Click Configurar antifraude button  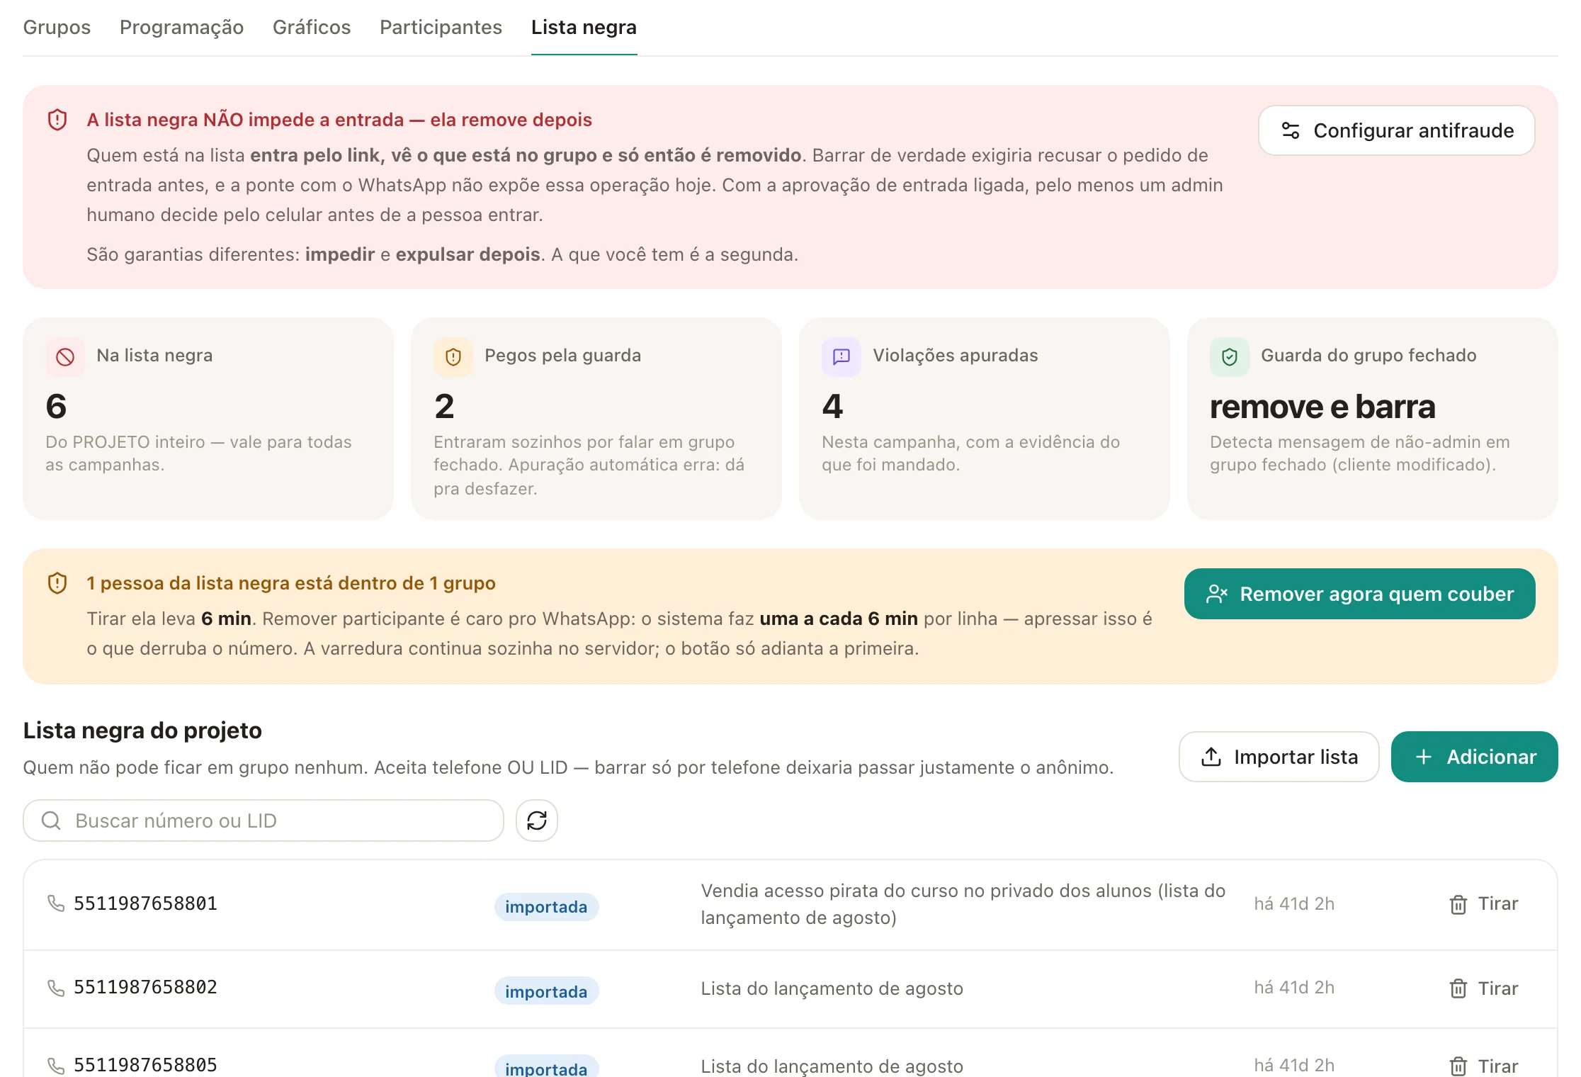(x=1396, y=130)
